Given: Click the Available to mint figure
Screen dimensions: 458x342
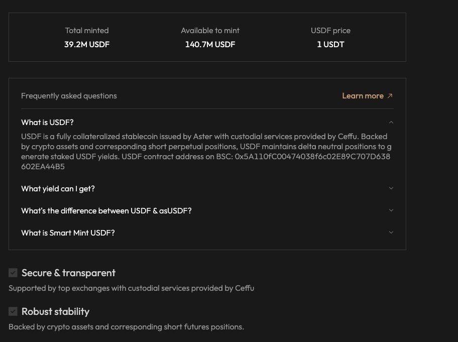Looking at the screenshot, I should tap(210, 44).
